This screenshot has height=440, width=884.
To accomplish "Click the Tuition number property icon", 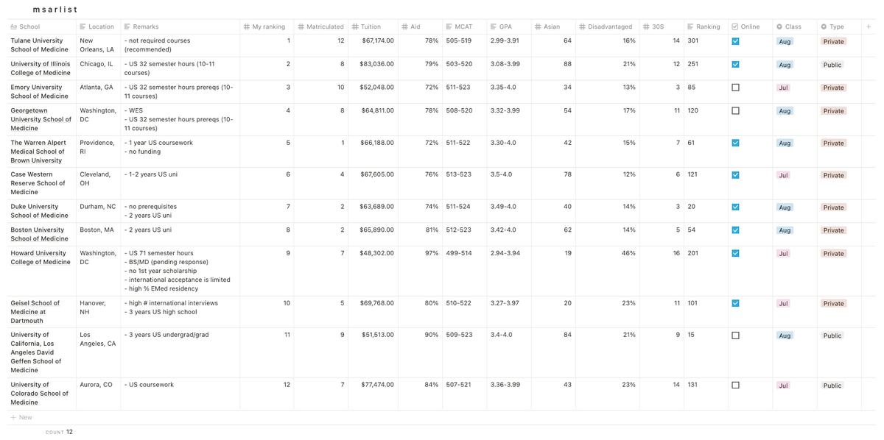I will click(x=356, y=27).
